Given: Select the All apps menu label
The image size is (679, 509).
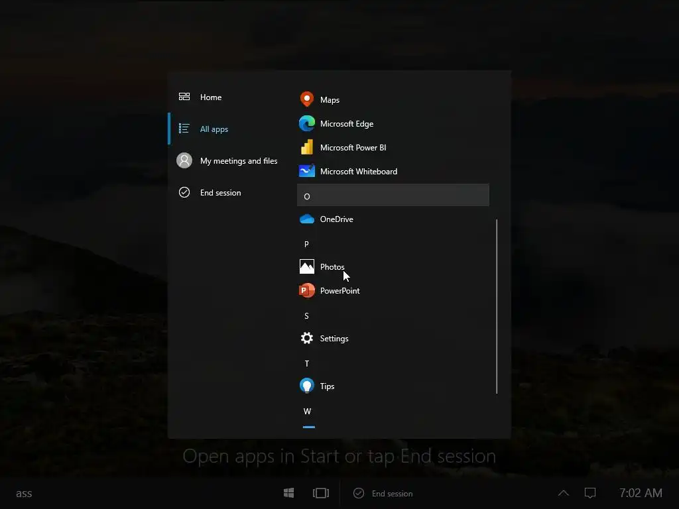Looking at the screenshot, I should pos(214,129).
